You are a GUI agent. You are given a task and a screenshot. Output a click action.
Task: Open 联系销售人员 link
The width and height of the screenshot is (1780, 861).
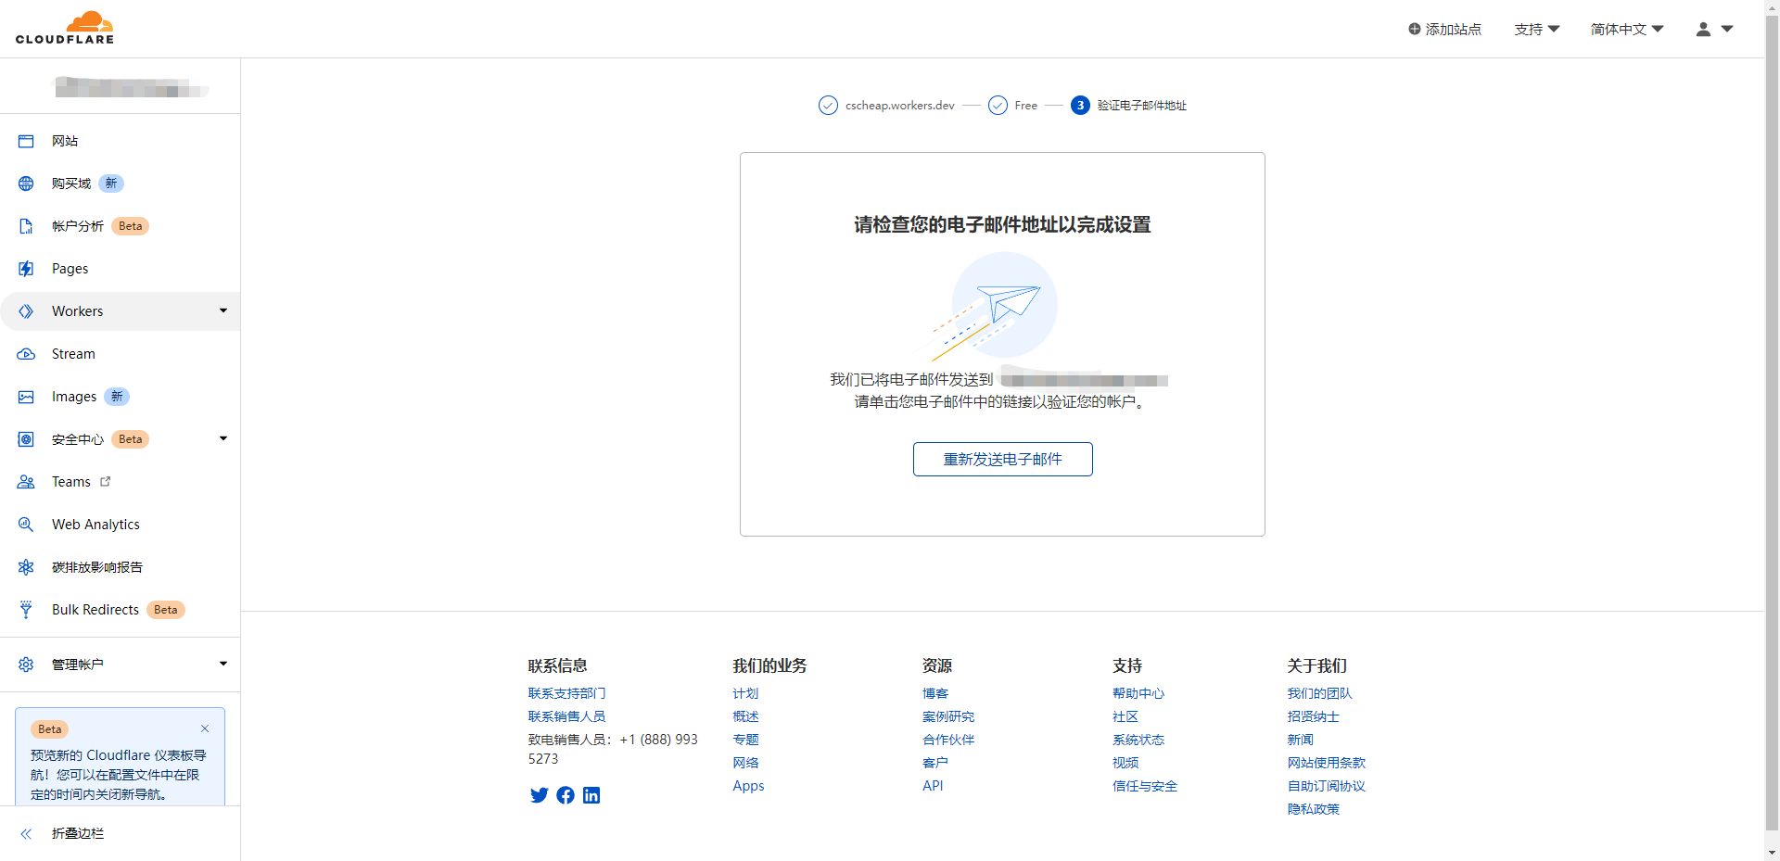pos(566,716)
